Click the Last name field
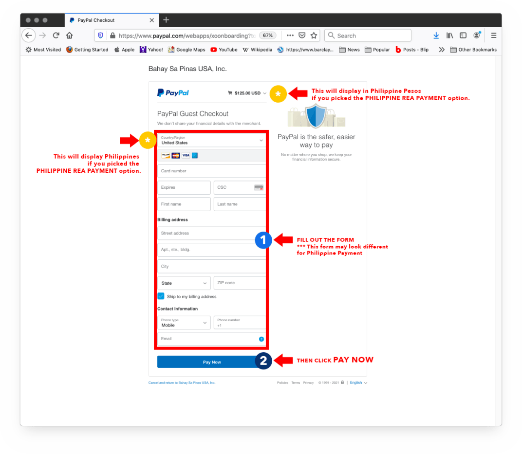This screenshot has width=522, height=454. [x=240, y=204]
